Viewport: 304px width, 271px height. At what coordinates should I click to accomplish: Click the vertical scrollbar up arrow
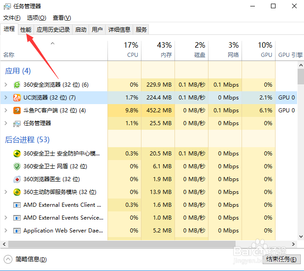[x=301, y=65]
